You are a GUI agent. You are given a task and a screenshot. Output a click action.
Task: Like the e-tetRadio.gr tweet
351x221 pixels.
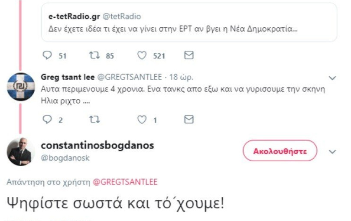142,55
